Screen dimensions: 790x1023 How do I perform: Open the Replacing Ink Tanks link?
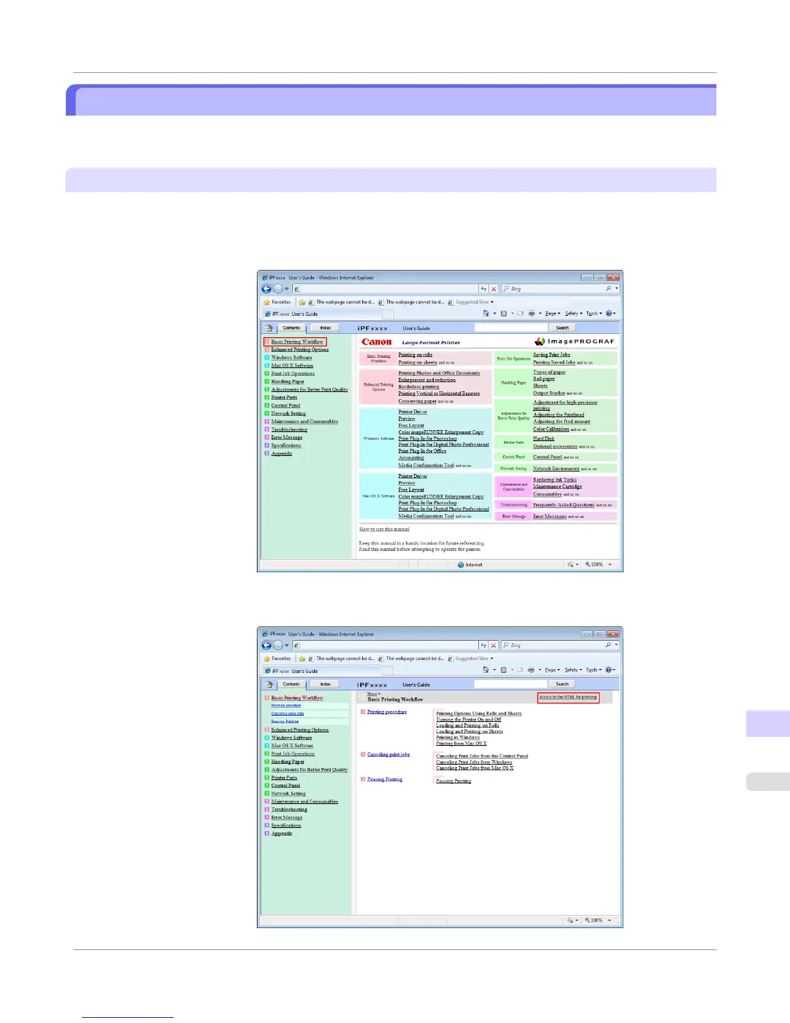554,480
